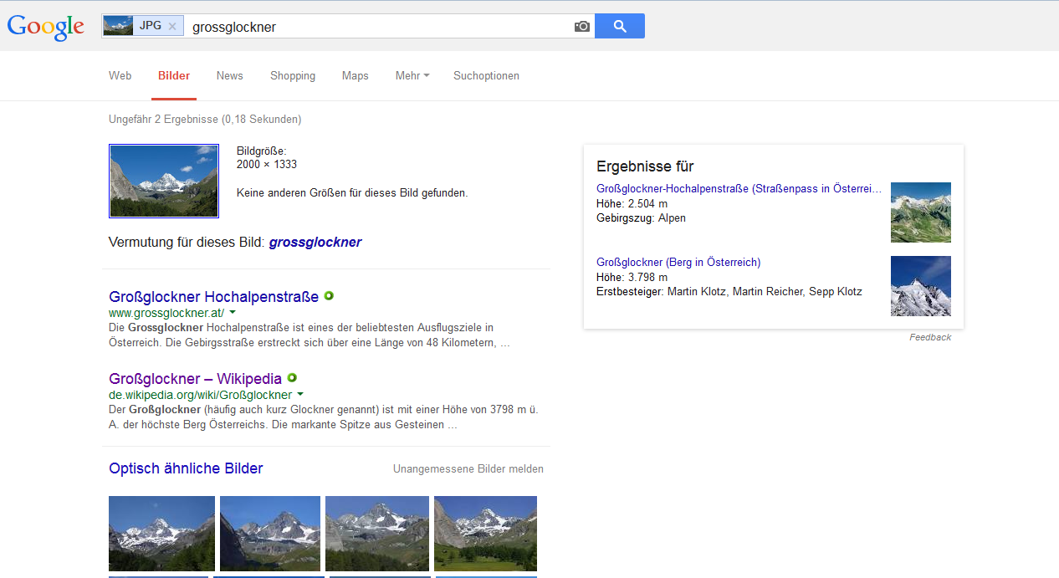Switch to the Web tab
This screenshot has width=1059, height=578.
coord(120,75)
